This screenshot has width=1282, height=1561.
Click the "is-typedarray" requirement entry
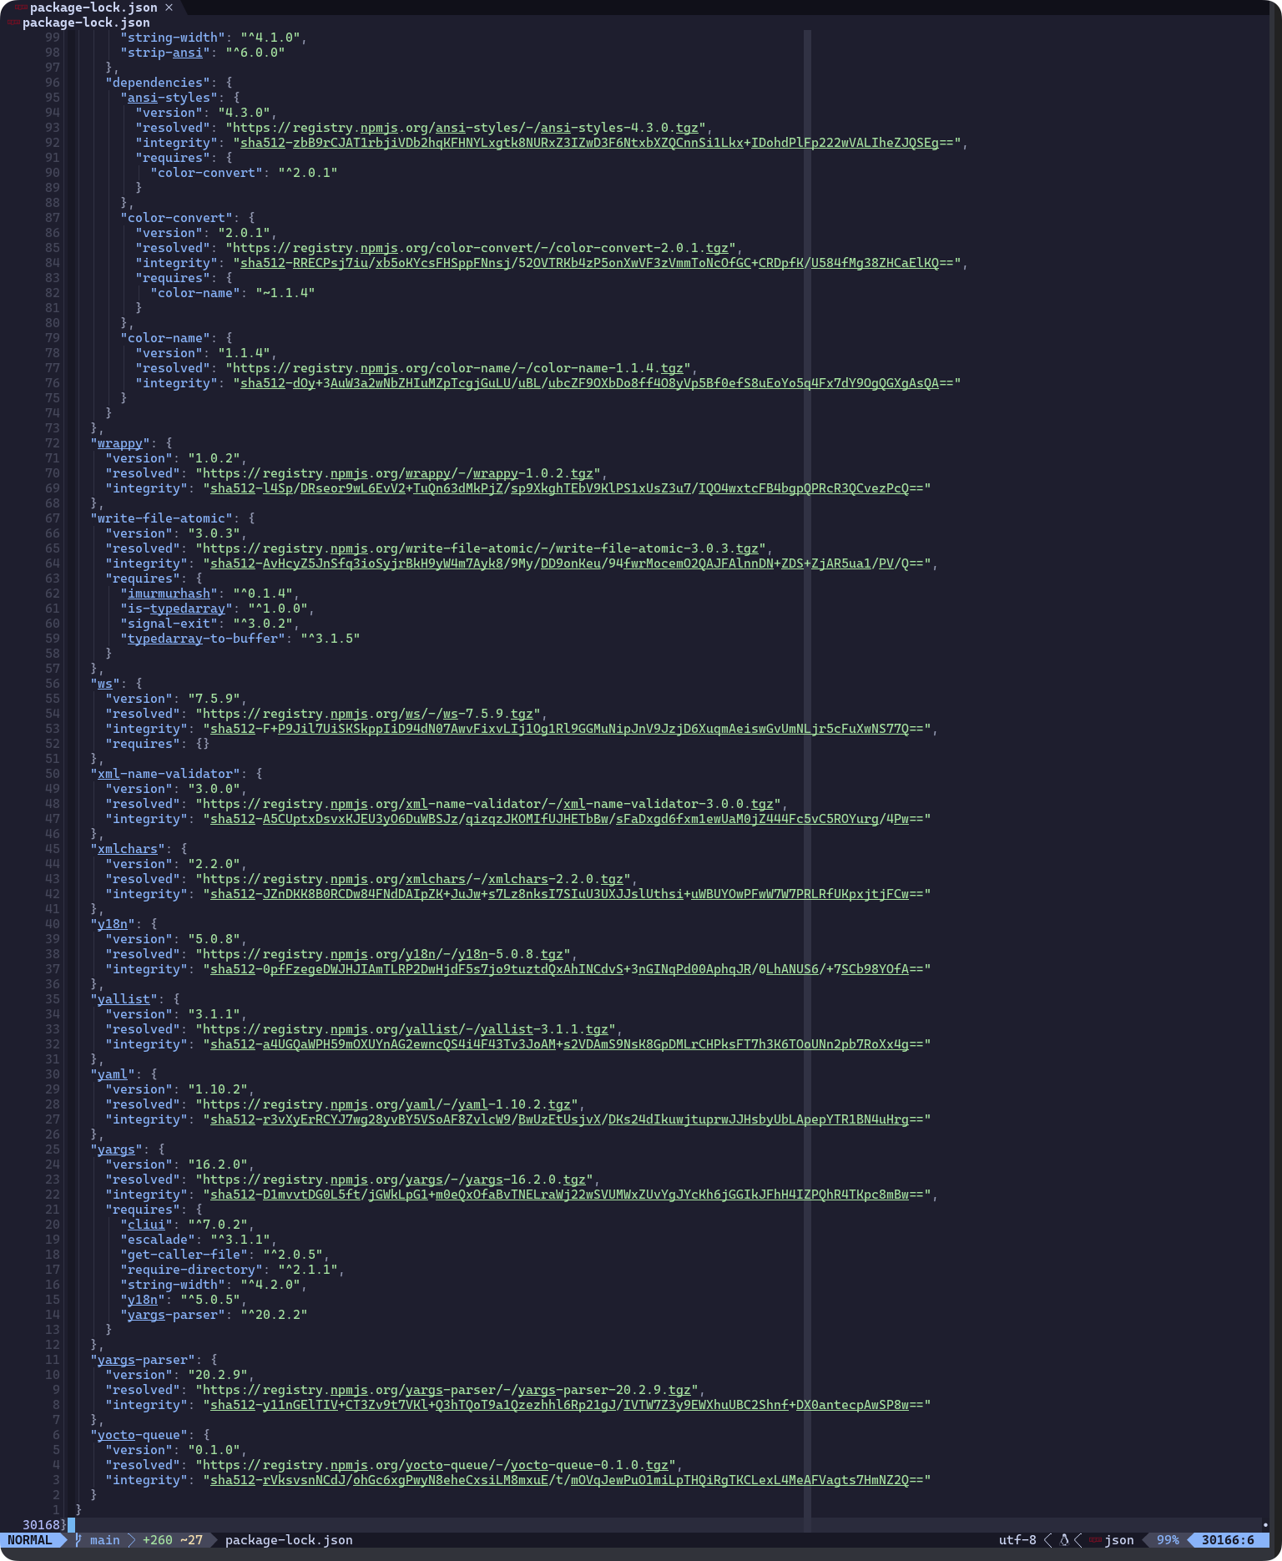(217, 609)
